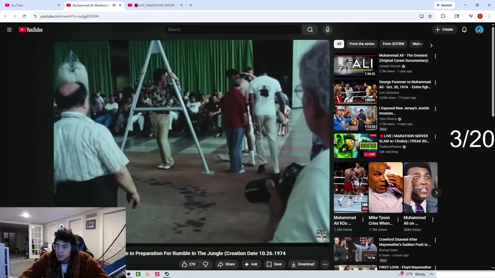Click the Create button

[x=444, y=30]
